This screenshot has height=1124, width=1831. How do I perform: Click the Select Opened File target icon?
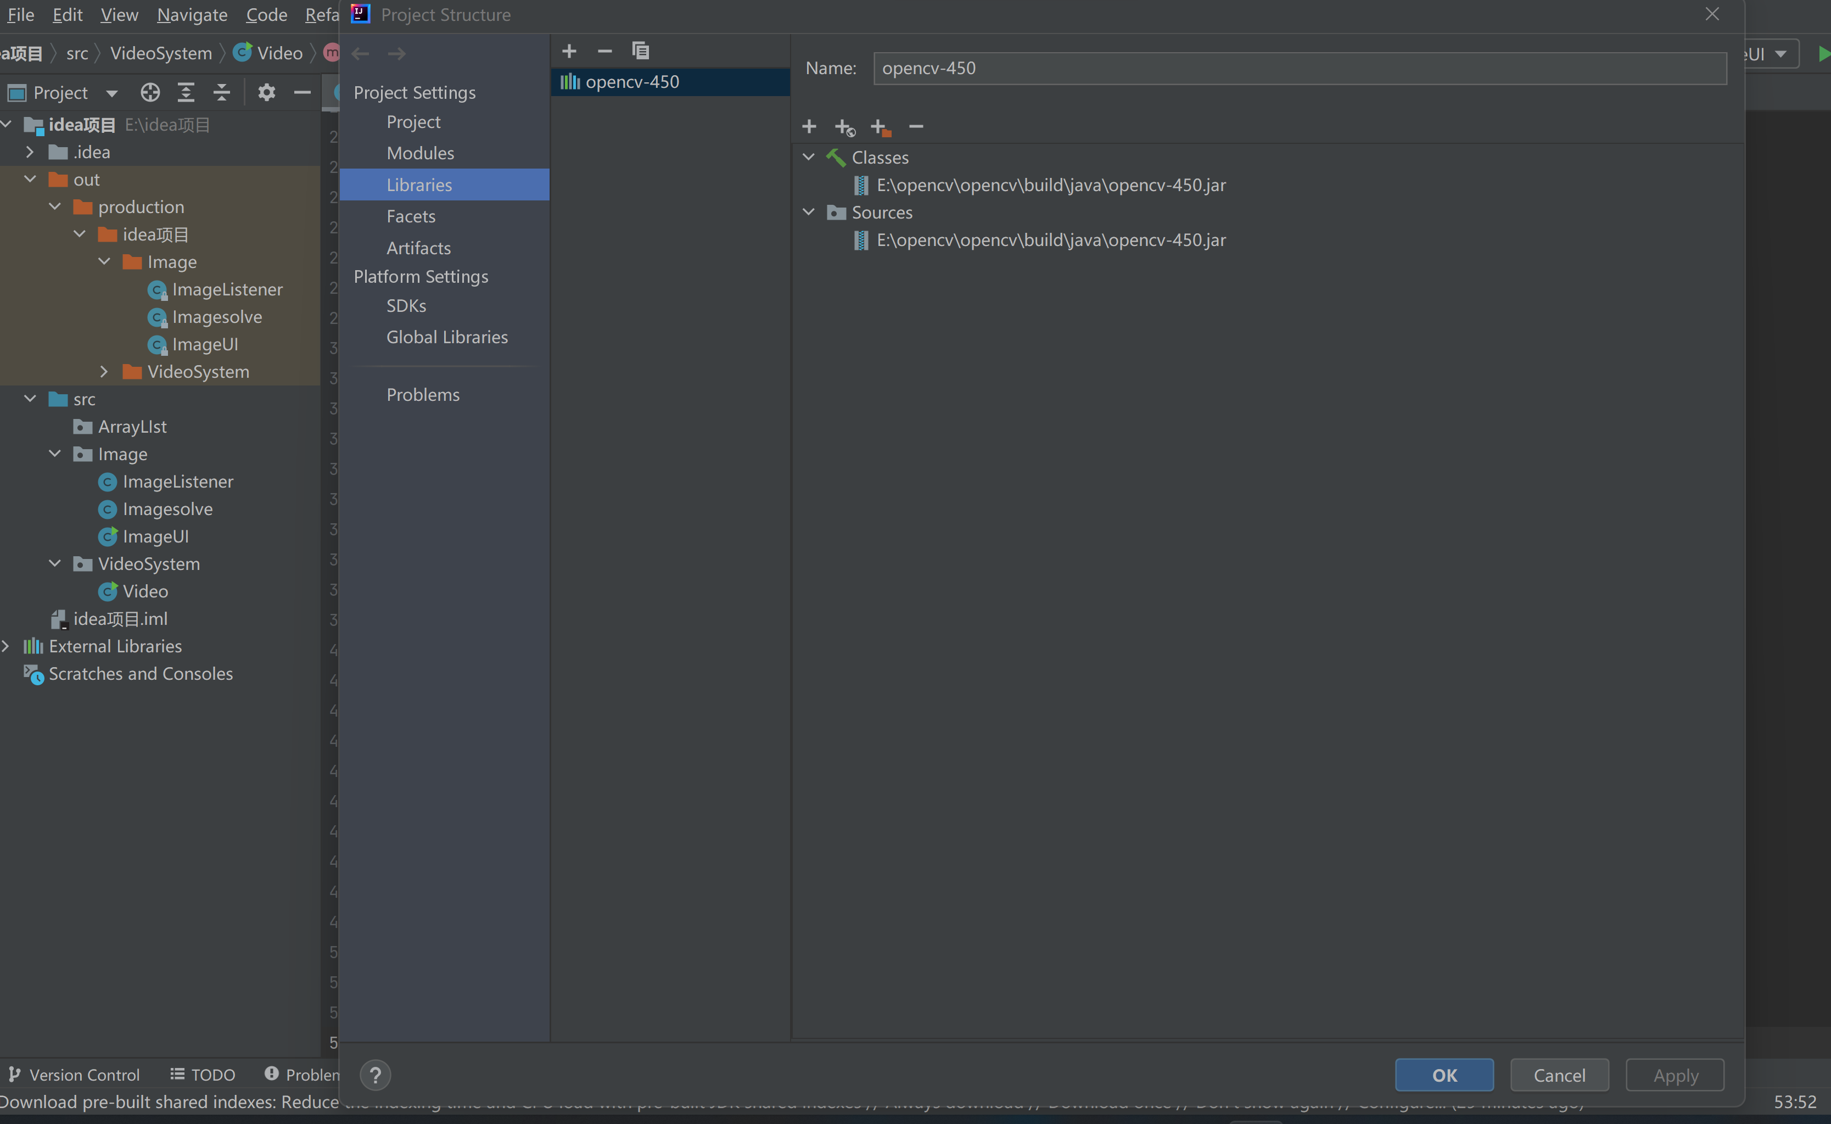tap(150, 92)
